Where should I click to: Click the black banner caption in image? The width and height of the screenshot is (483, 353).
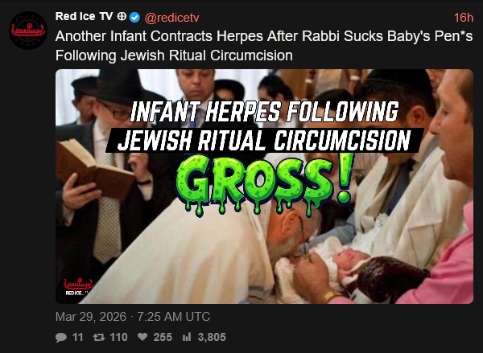(265, 141)
